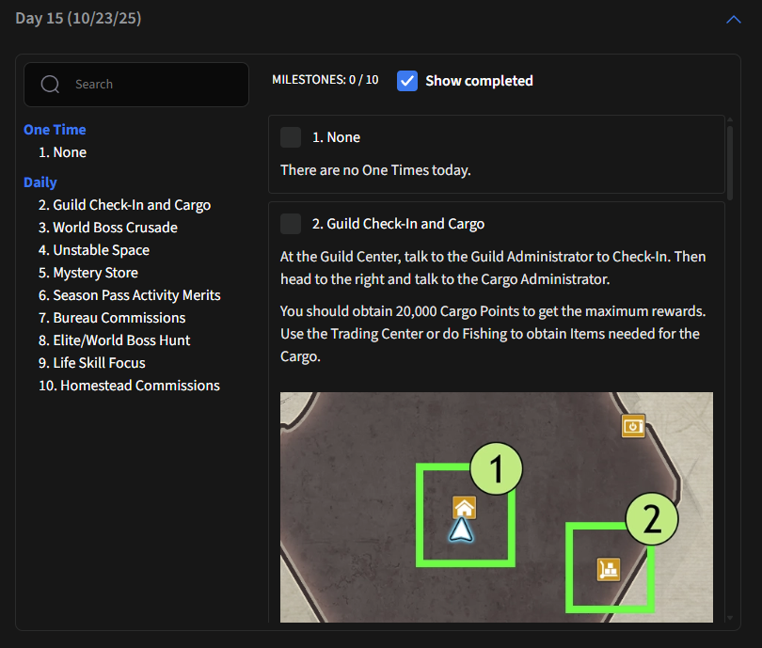The height and width of the screenshot is (648, 762).
Task: Click the milestones list scrollbar thumb
Action: point(730,163)
